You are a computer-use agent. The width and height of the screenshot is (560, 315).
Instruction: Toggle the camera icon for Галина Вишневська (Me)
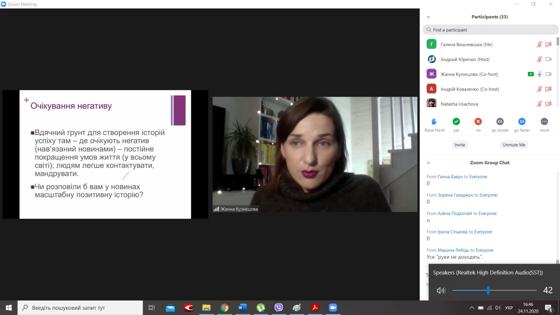tap(548, 44)
